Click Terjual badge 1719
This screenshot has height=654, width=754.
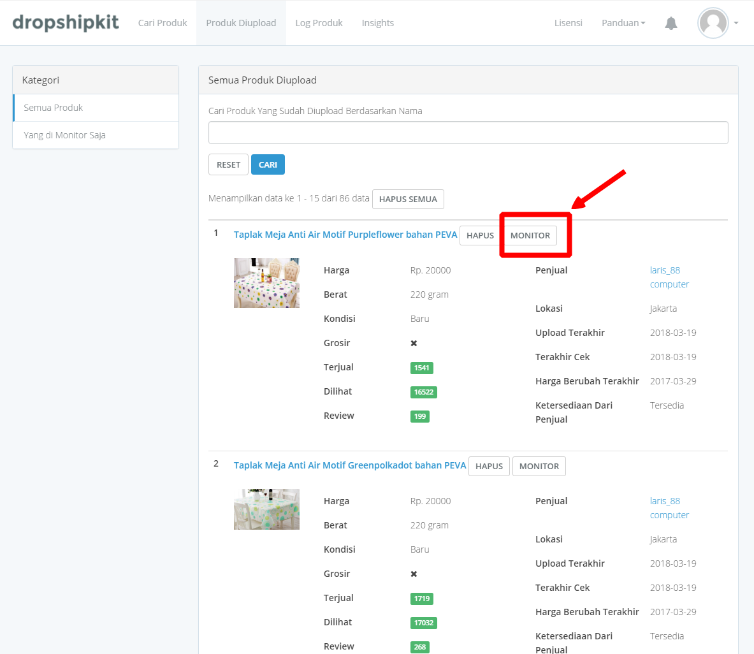421,599
